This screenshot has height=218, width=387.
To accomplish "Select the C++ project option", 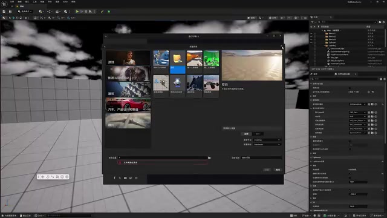I will click(258, 134).
